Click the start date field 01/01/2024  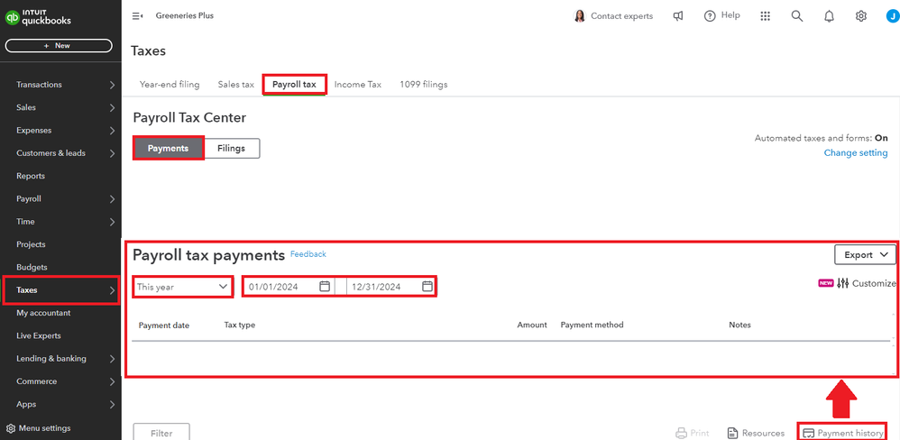(x=289, y=286)
